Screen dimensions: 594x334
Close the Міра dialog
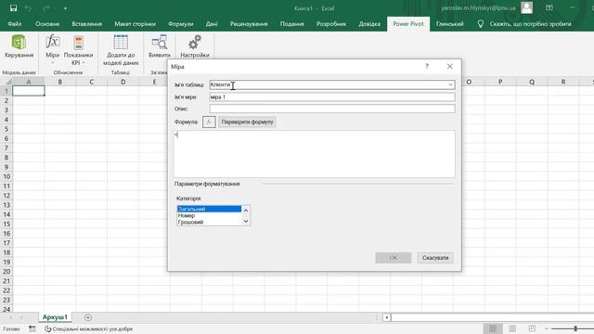click(x=449, y=66)
